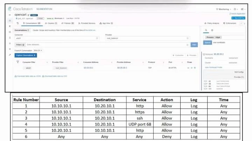Switch to the Clusters tab

pos(51,23)
